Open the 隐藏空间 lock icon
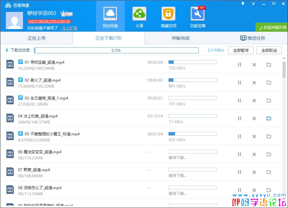 [168, 14]
